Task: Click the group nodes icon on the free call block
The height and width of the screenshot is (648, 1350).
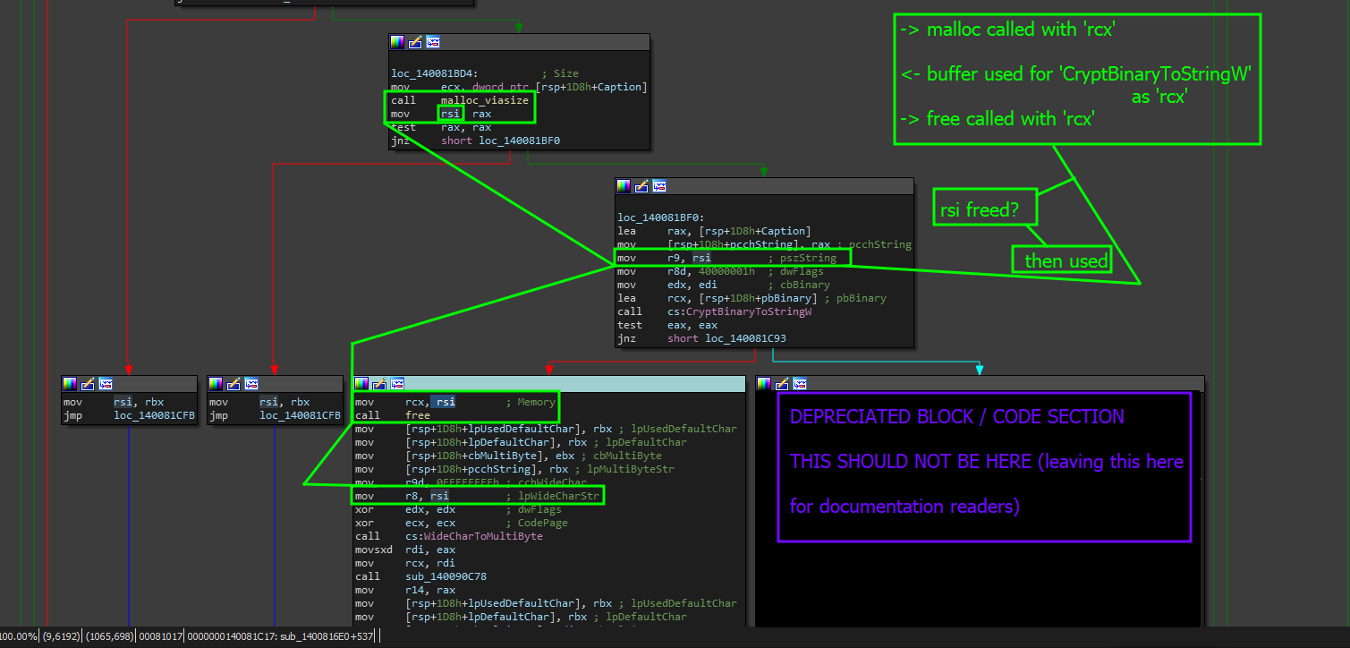Action: click(x=397, y=384)
